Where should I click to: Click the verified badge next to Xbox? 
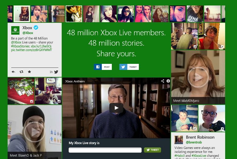tap(36, 28)
